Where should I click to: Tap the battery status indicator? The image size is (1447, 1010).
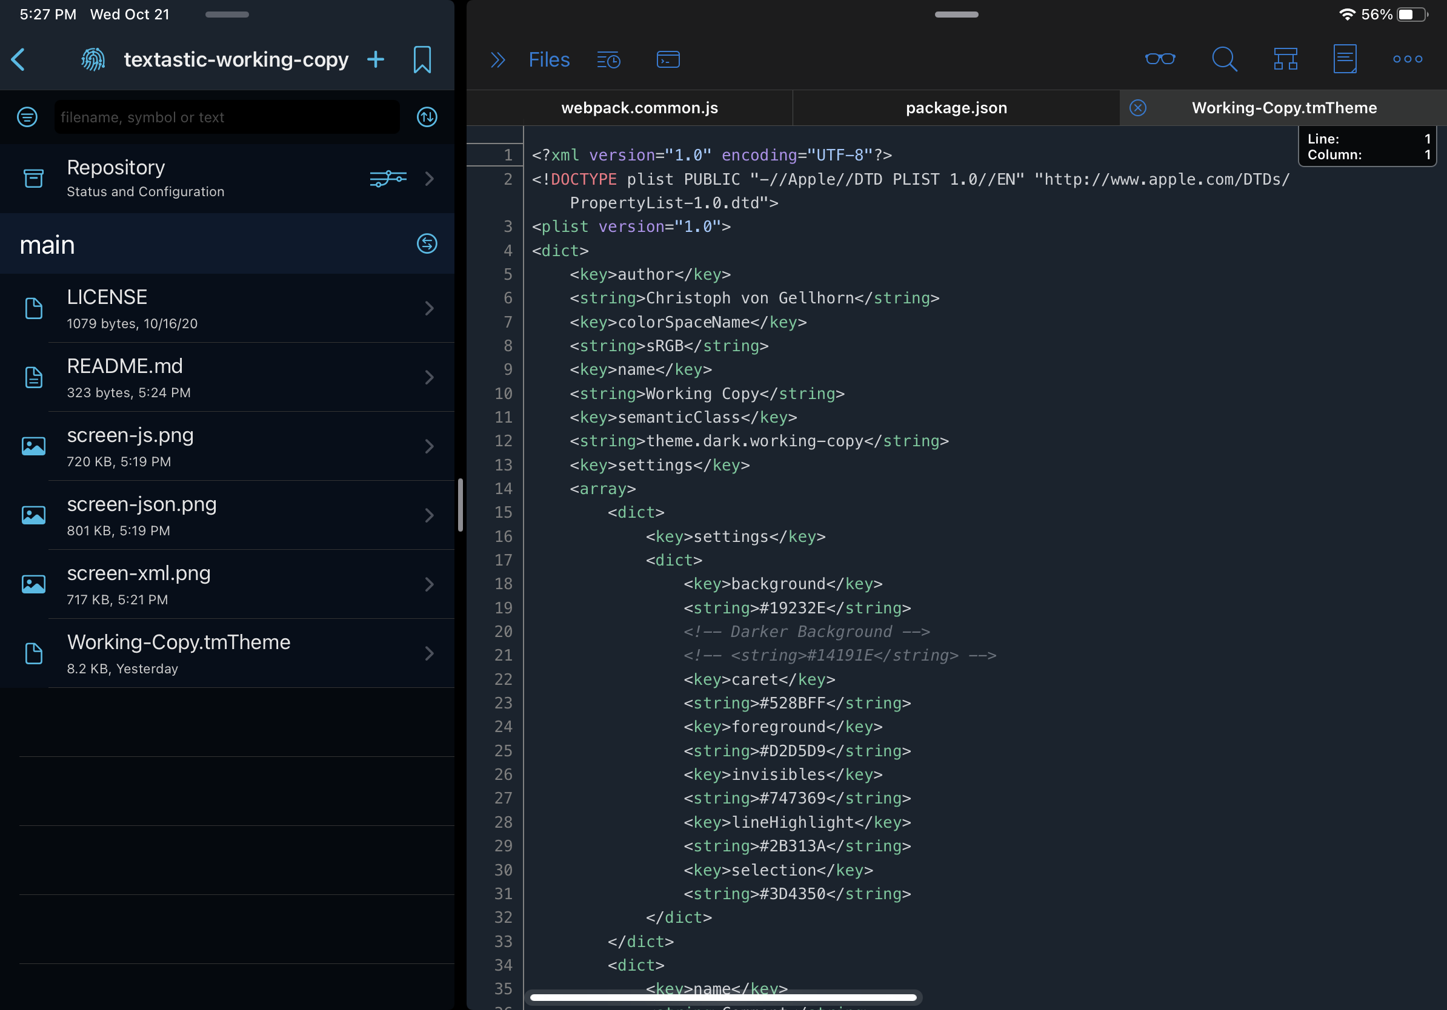point(1413,15)
